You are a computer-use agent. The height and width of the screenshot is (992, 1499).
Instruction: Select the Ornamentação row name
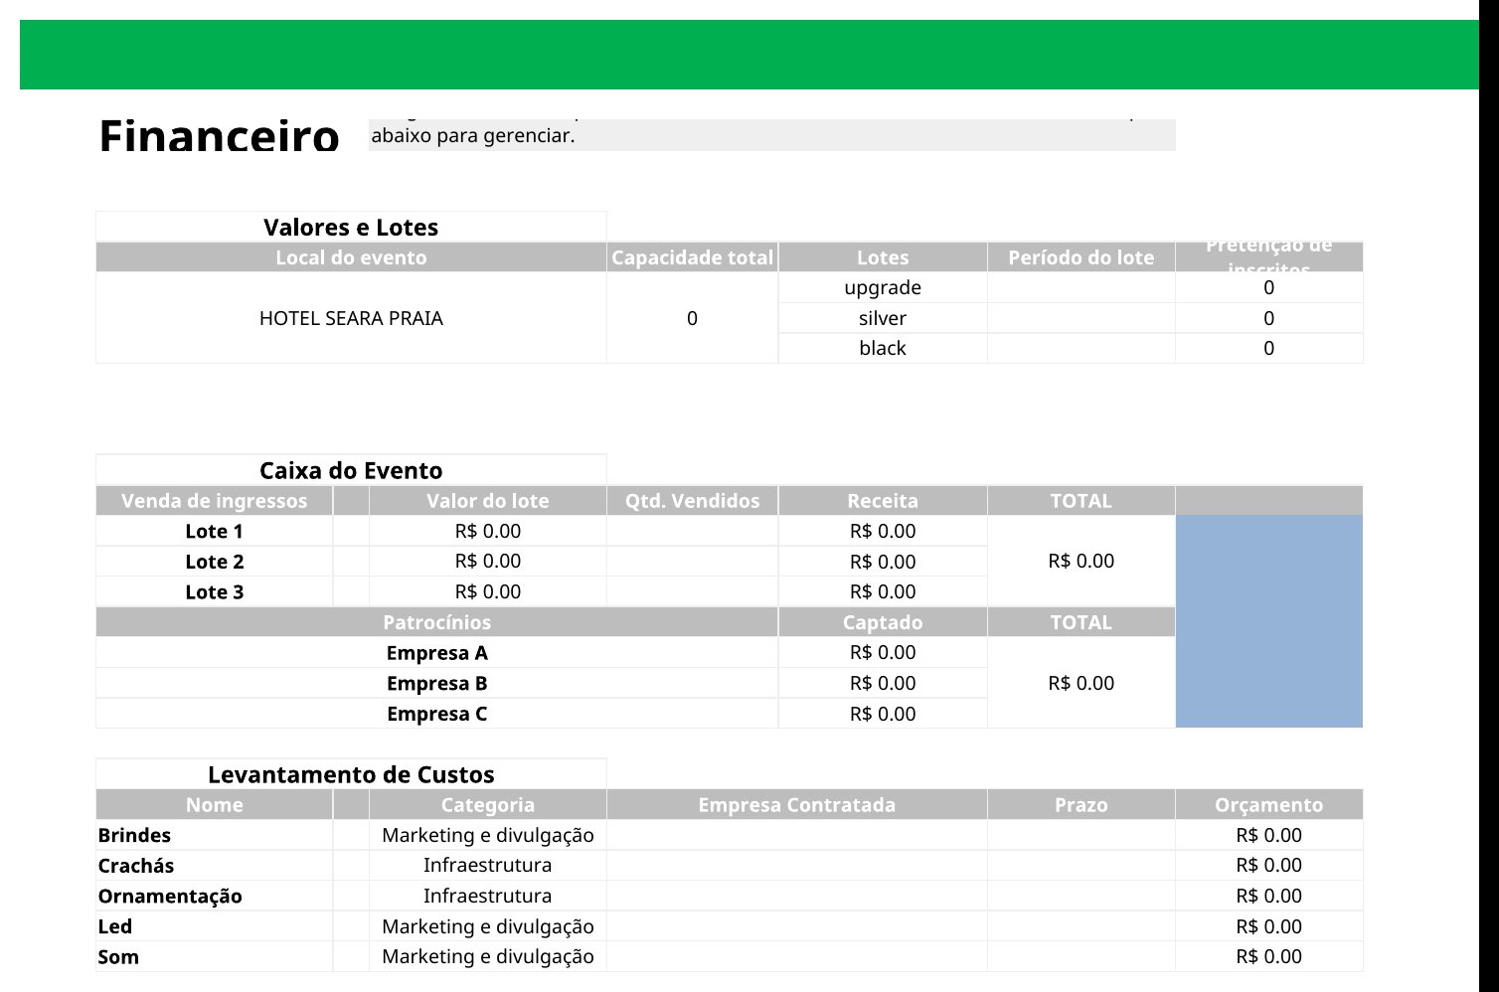[x=214, y=896]
